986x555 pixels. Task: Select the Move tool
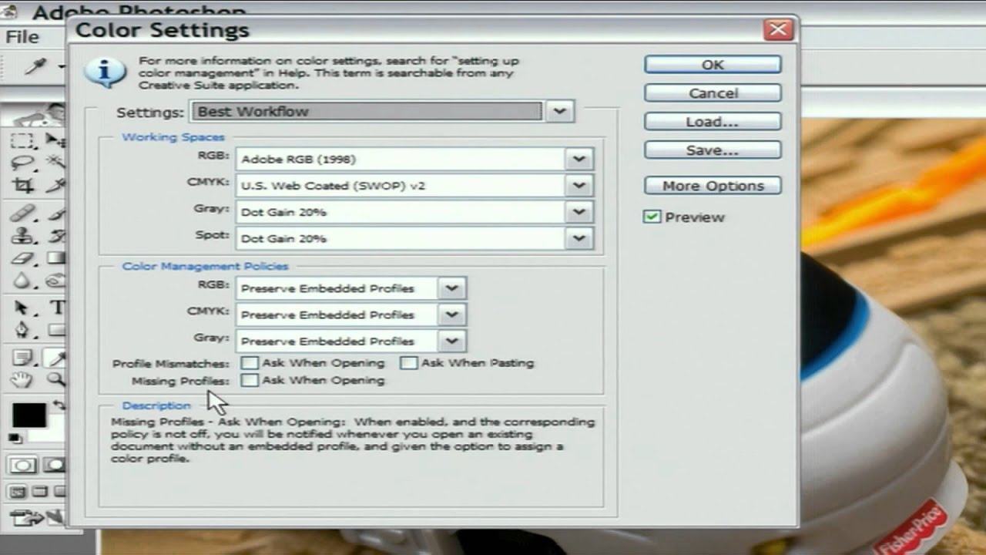tap(55, 140)
